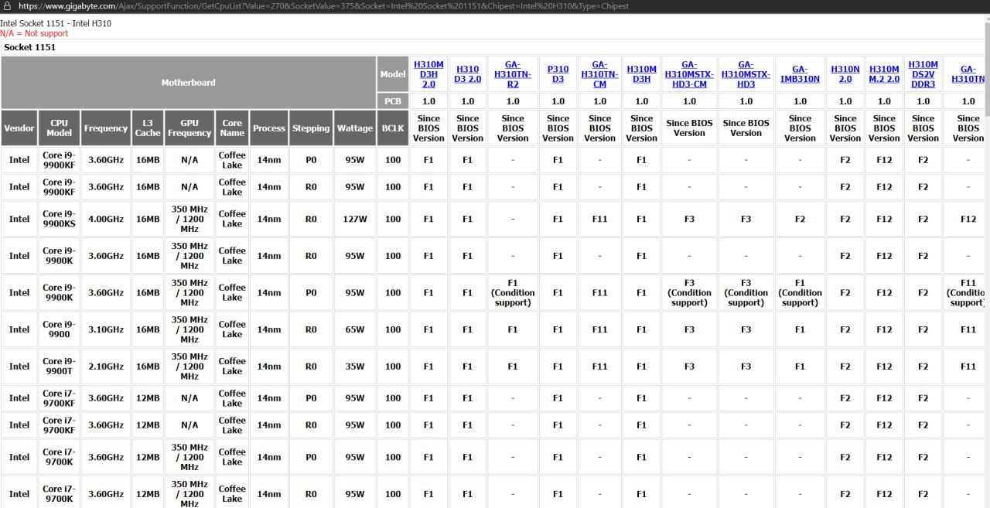Click the 127W wattage cell
This screenshot has width=990, height=508.
(355, 219)
